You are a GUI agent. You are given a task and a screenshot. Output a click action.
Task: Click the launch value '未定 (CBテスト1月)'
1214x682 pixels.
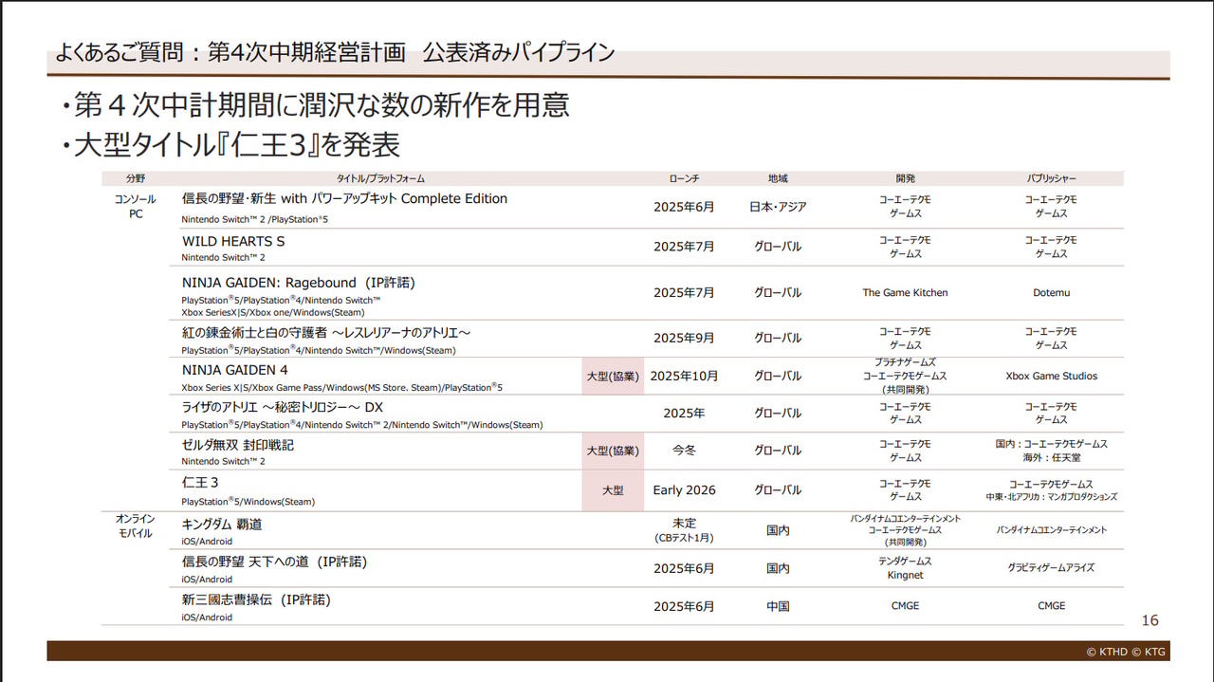pos(684,530)
